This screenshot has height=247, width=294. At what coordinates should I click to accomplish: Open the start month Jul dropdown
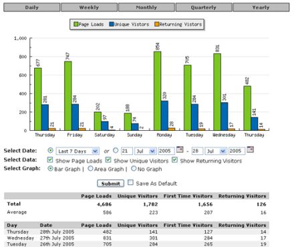coord(145,151)
